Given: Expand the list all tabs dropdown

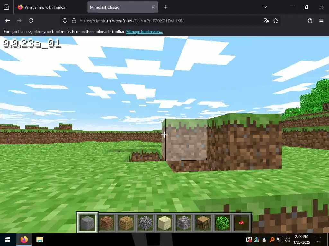Looking at the screenshot, I should click(265, 7).
